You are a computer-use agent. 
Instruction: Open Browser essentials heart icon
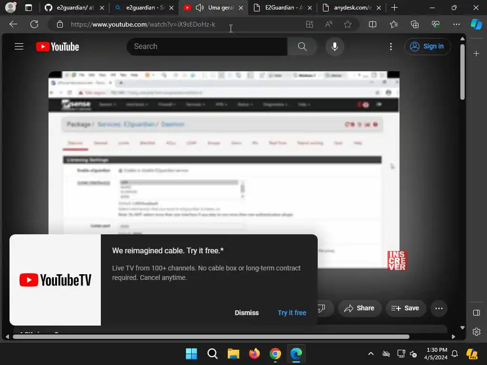click(x=436, y=24)
